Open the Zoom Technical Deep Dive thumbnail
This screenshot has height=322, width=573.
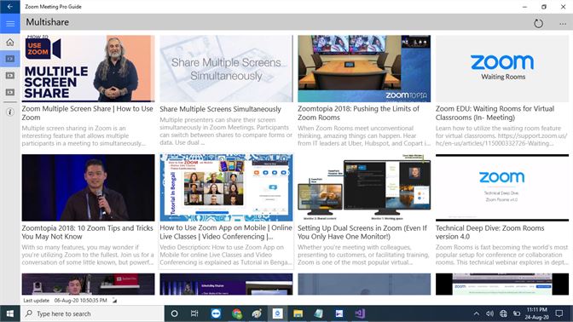coord(502,187)
